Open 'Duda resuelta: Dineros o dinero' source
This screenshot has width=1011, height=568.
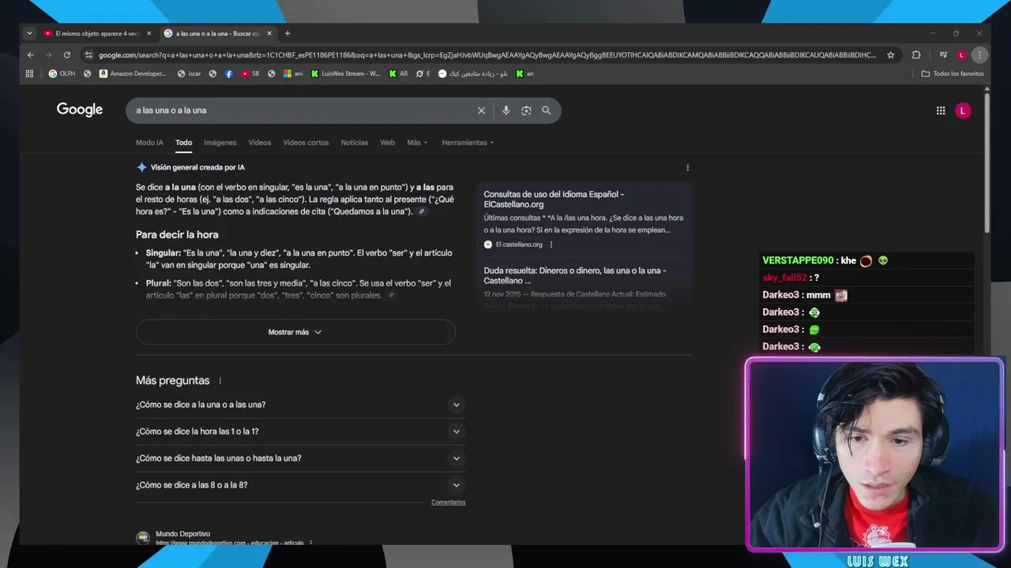(x=575, y=275)
